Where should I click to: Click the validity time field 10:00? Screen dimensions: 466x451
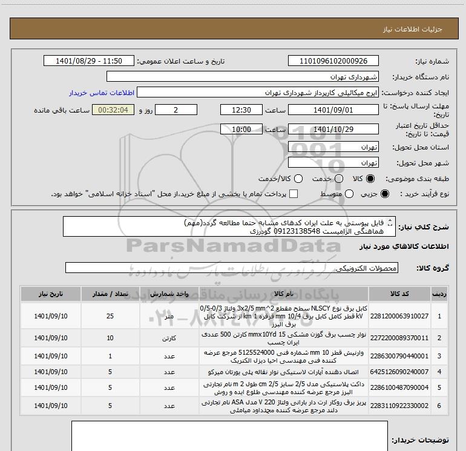pos(241,130)
